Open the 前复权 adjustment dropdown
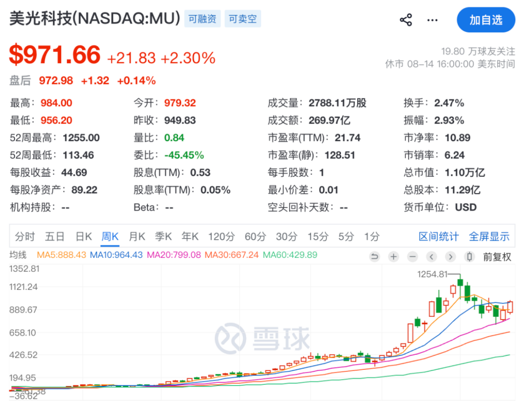Image resolution: width=519 pixels, height=401 pixels. pos(497,257)
